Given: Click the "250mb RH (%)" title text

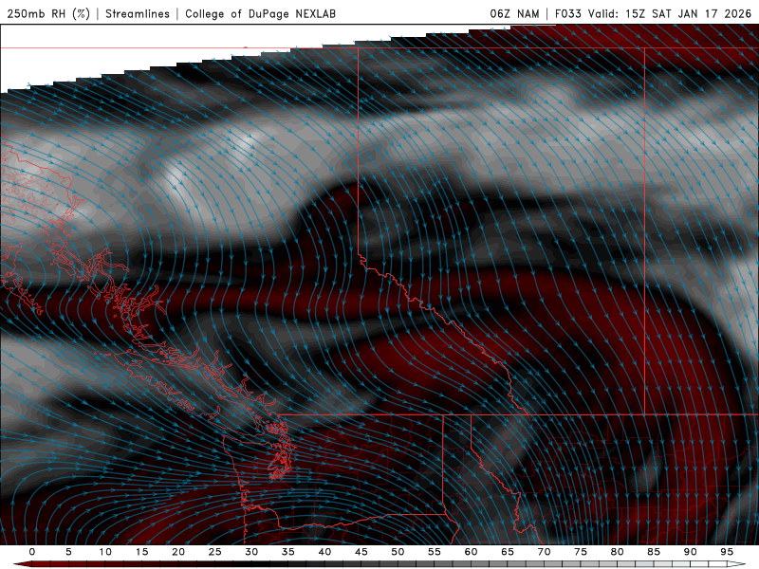Looking at the screenshot, I should coord(48,13).
